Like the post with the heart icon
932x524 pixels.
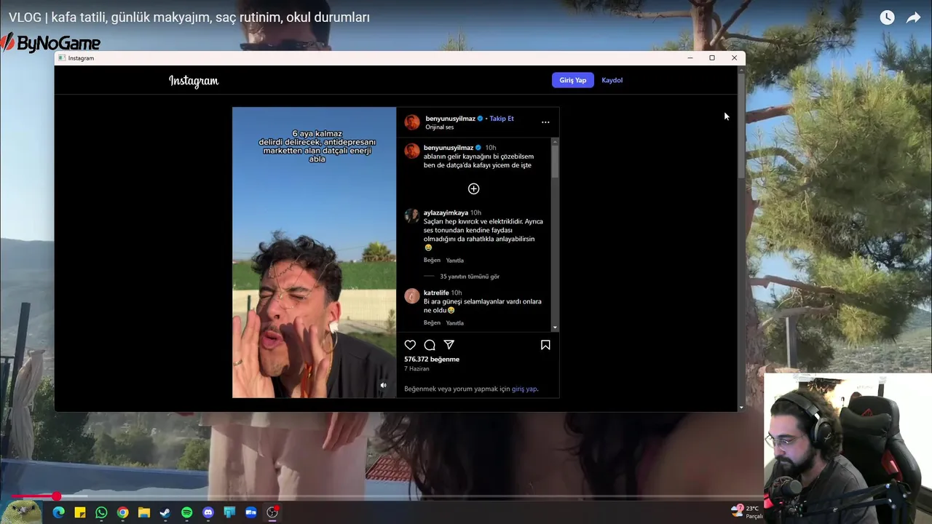pos(410,345)
